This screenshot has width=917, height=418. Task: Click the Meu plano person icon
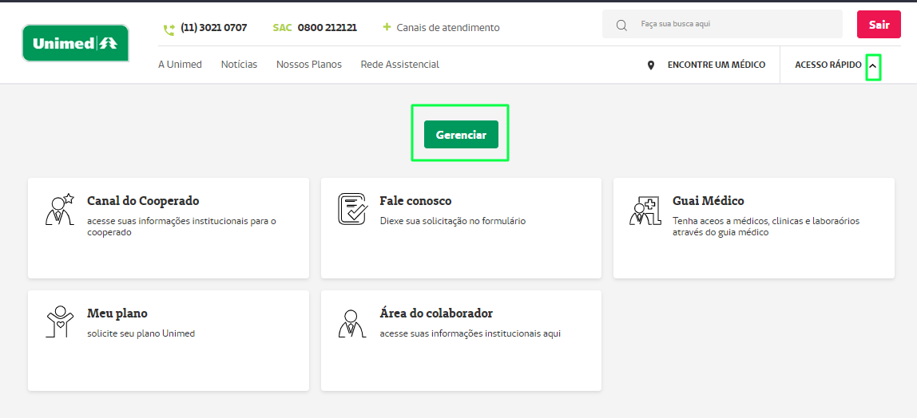[60, 321]
